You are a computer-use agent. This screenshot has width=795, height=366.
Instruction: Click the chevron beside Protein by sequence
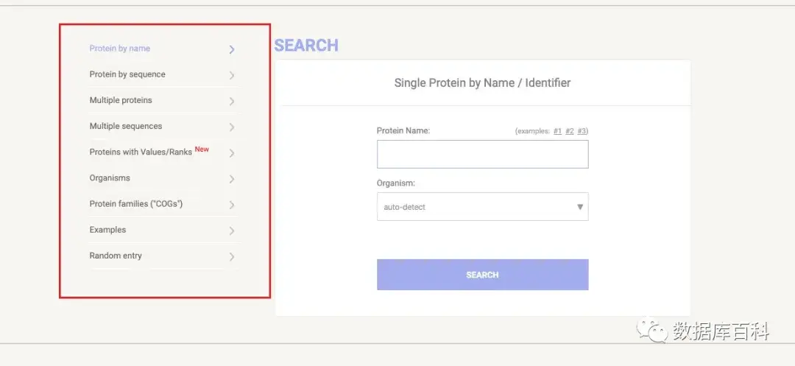click(x=232, y=75)
